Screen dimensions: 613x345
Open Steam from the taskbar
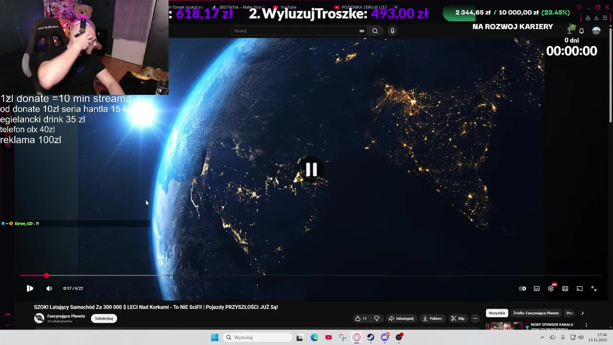click(371, 337)
